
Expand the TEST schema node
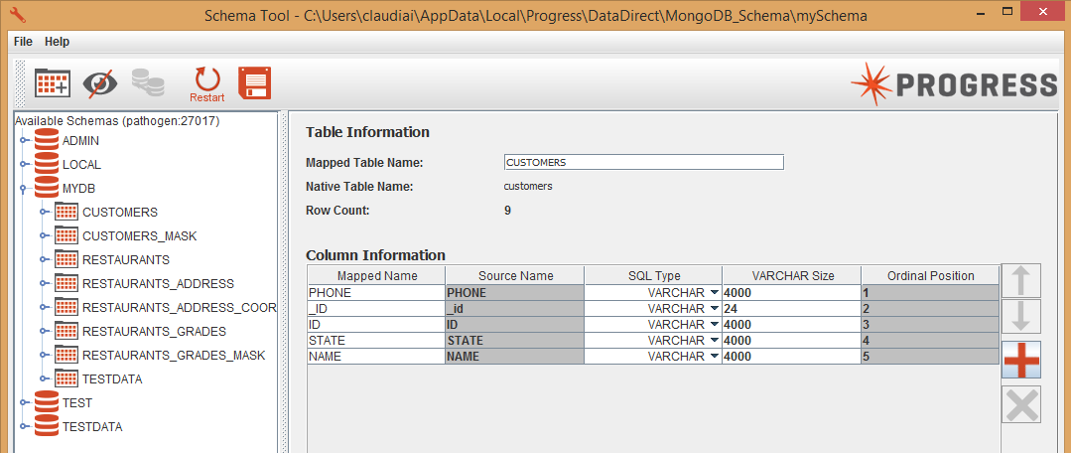click(x=25, y=403)
